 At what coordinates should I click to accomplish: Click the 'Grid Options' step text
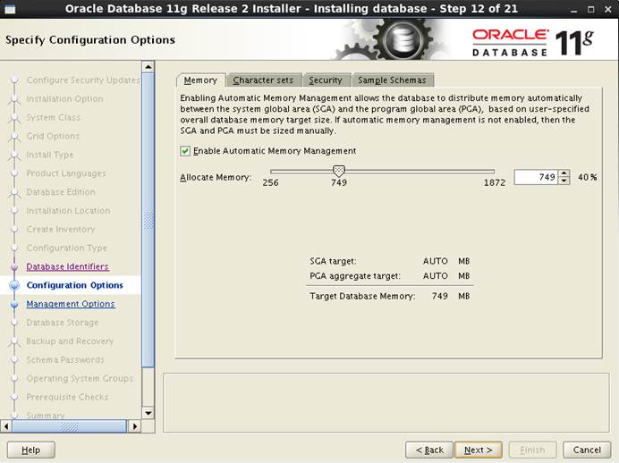[53, 136]
